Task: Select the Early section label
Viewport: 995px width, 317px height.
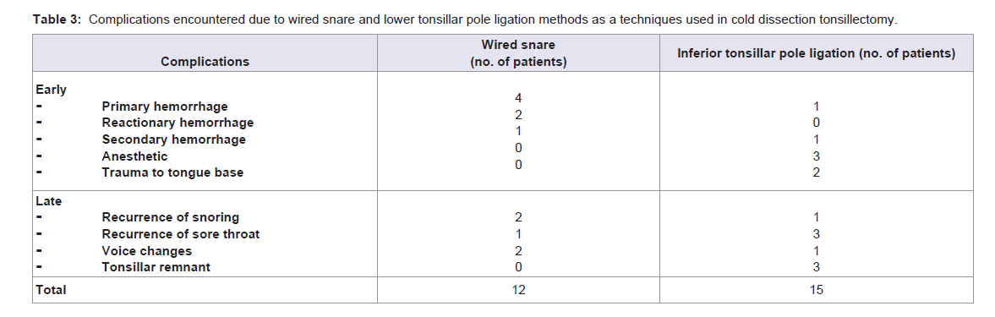Action: coord(51,90)
